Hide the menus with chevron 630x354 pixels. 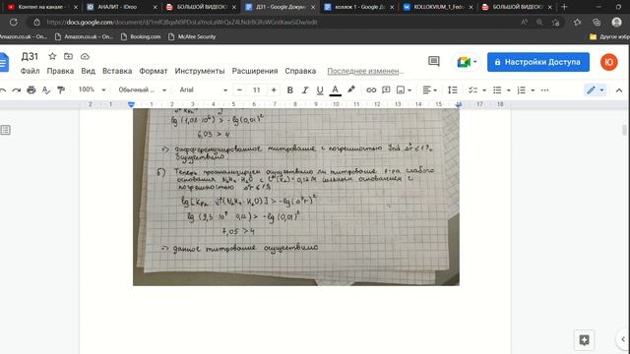pos(619,90)
